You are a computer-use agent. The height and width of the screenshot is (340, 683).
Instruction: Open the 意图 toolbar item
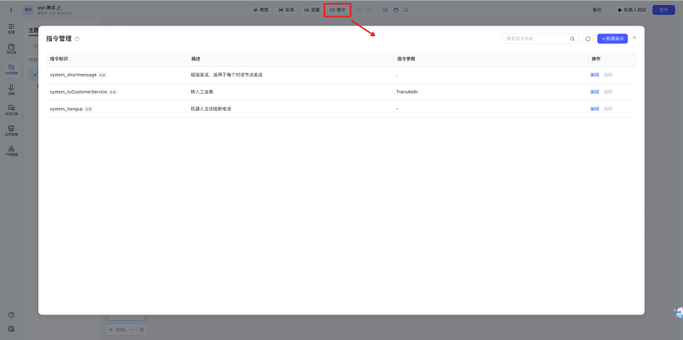tap(260, 10)
